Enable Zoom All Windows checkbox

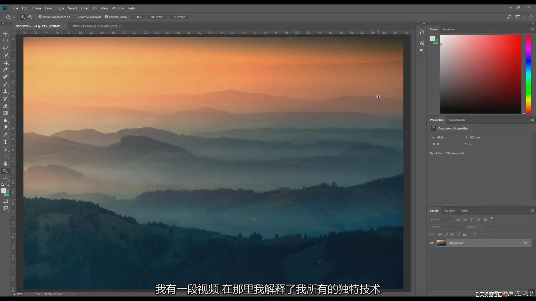[75, 17]
